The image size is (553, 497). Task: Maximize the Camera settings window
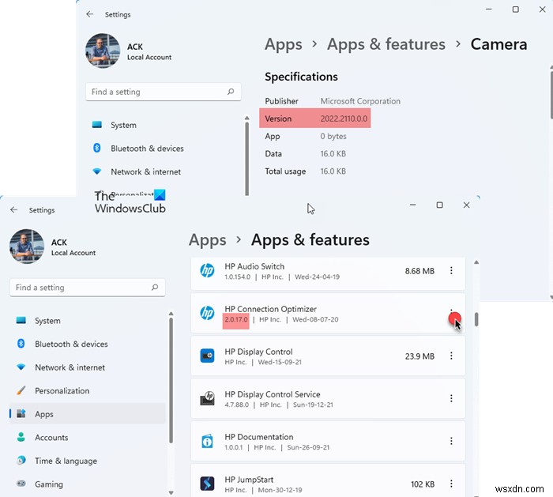(516, 9)
